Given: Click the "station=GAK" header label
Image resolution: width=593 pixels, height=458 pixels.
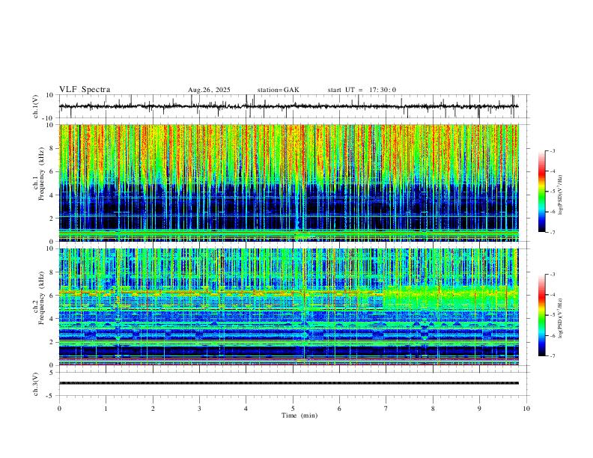Looking at the screenshot, I should tap(278, 90).
